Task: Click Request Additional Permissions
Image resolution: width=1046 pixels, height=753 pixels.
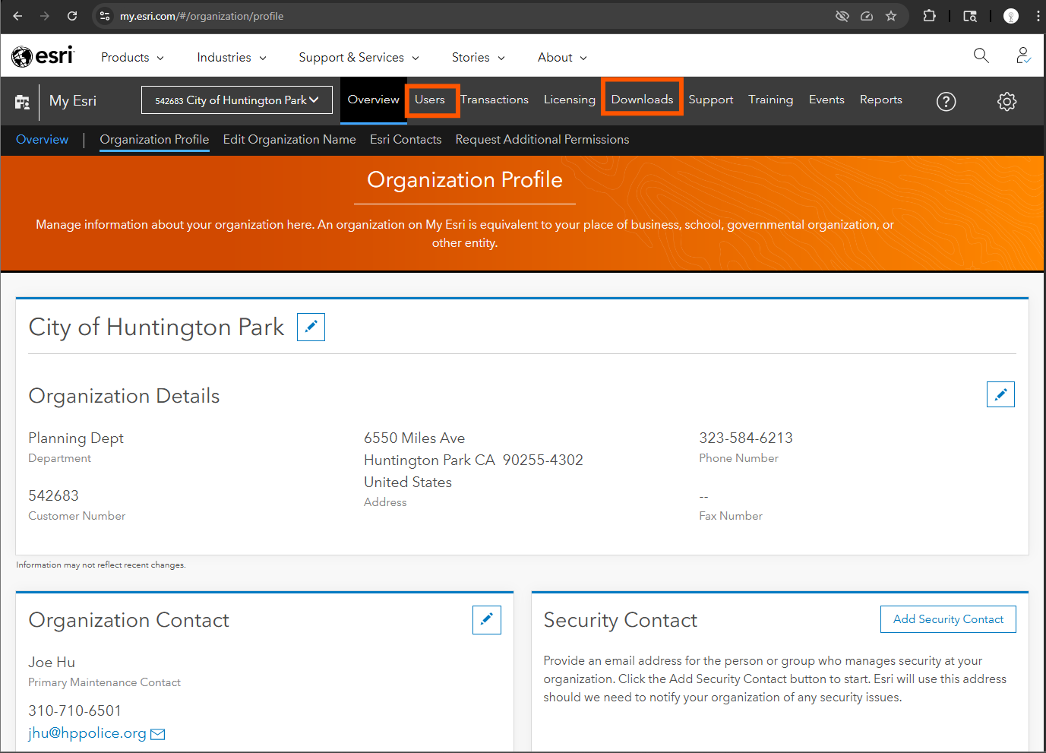Action: 542,140
